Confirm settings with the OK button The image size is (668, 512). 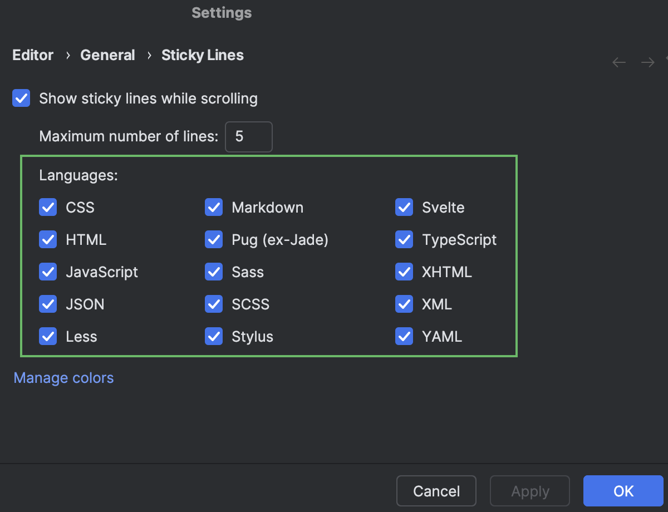[x=623, y=491]
